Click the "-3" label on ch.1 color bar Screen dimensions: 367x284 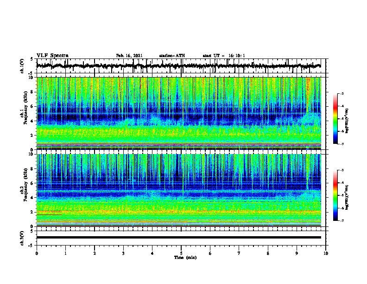(342, 93)
